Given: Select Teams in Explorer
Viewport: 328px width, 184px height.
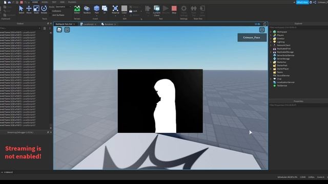Looking at the screenshot, I should [280, 72].
